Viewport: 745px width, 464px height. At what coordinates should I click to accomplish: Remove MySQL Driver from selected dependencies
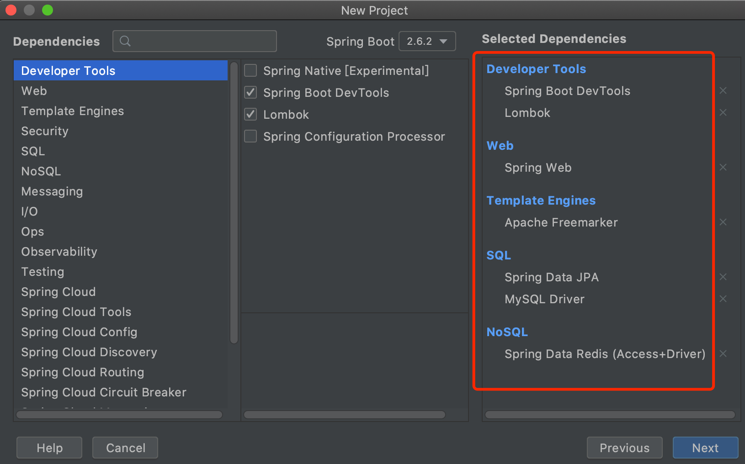pos(723,299)
